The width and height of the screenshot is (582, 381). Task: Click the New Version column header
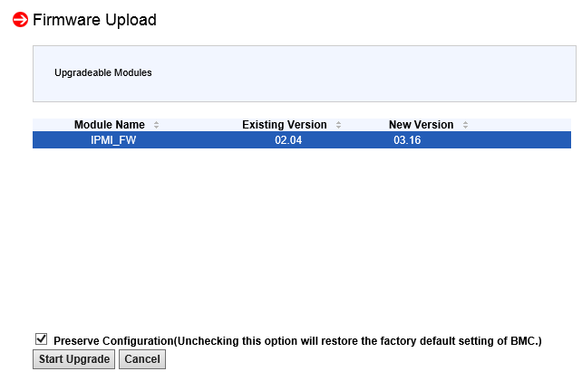pyautogui.click(x=421, y=125)
